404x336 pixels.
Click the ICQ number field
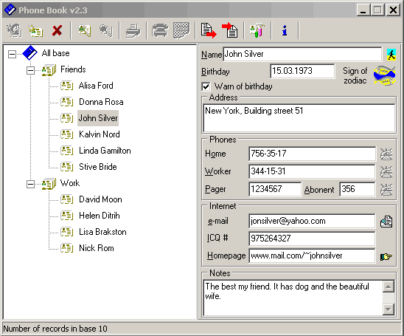pos(312,239)
